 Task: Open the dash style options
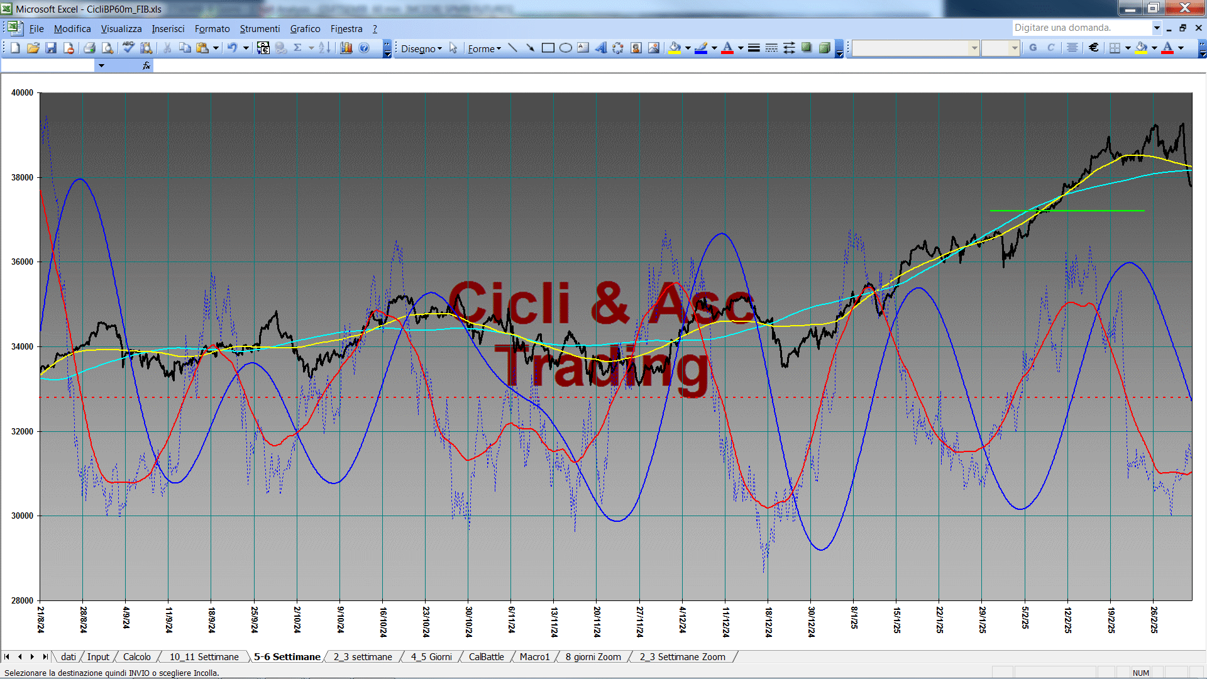[x=771, y=48]
